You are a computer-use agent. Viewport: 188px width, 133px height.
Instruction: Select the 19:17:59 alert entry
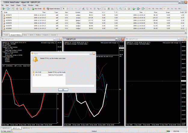point(49,72)
